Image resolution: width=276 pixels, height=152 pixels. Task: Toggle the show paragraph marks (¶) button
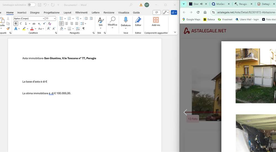pyautogui.click(x=83, y=28)
